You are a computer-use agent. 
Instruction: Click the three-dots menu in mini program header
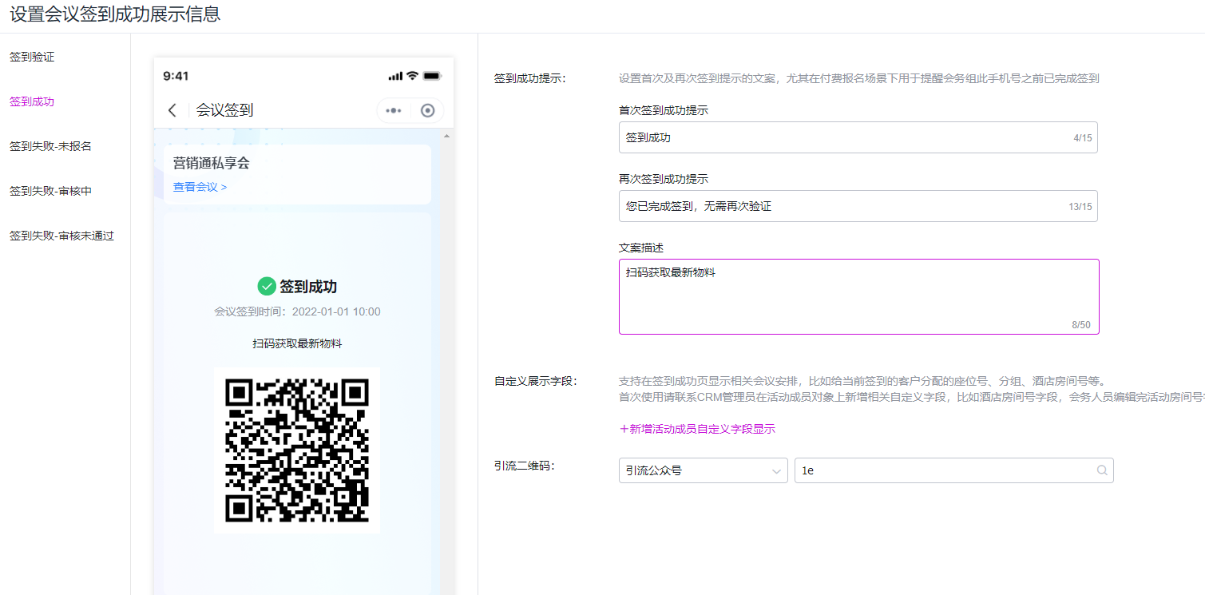[394, 111]
